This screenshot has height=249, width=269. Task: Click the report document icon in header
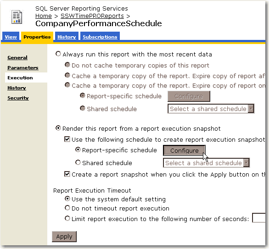(x=17, y=17)
